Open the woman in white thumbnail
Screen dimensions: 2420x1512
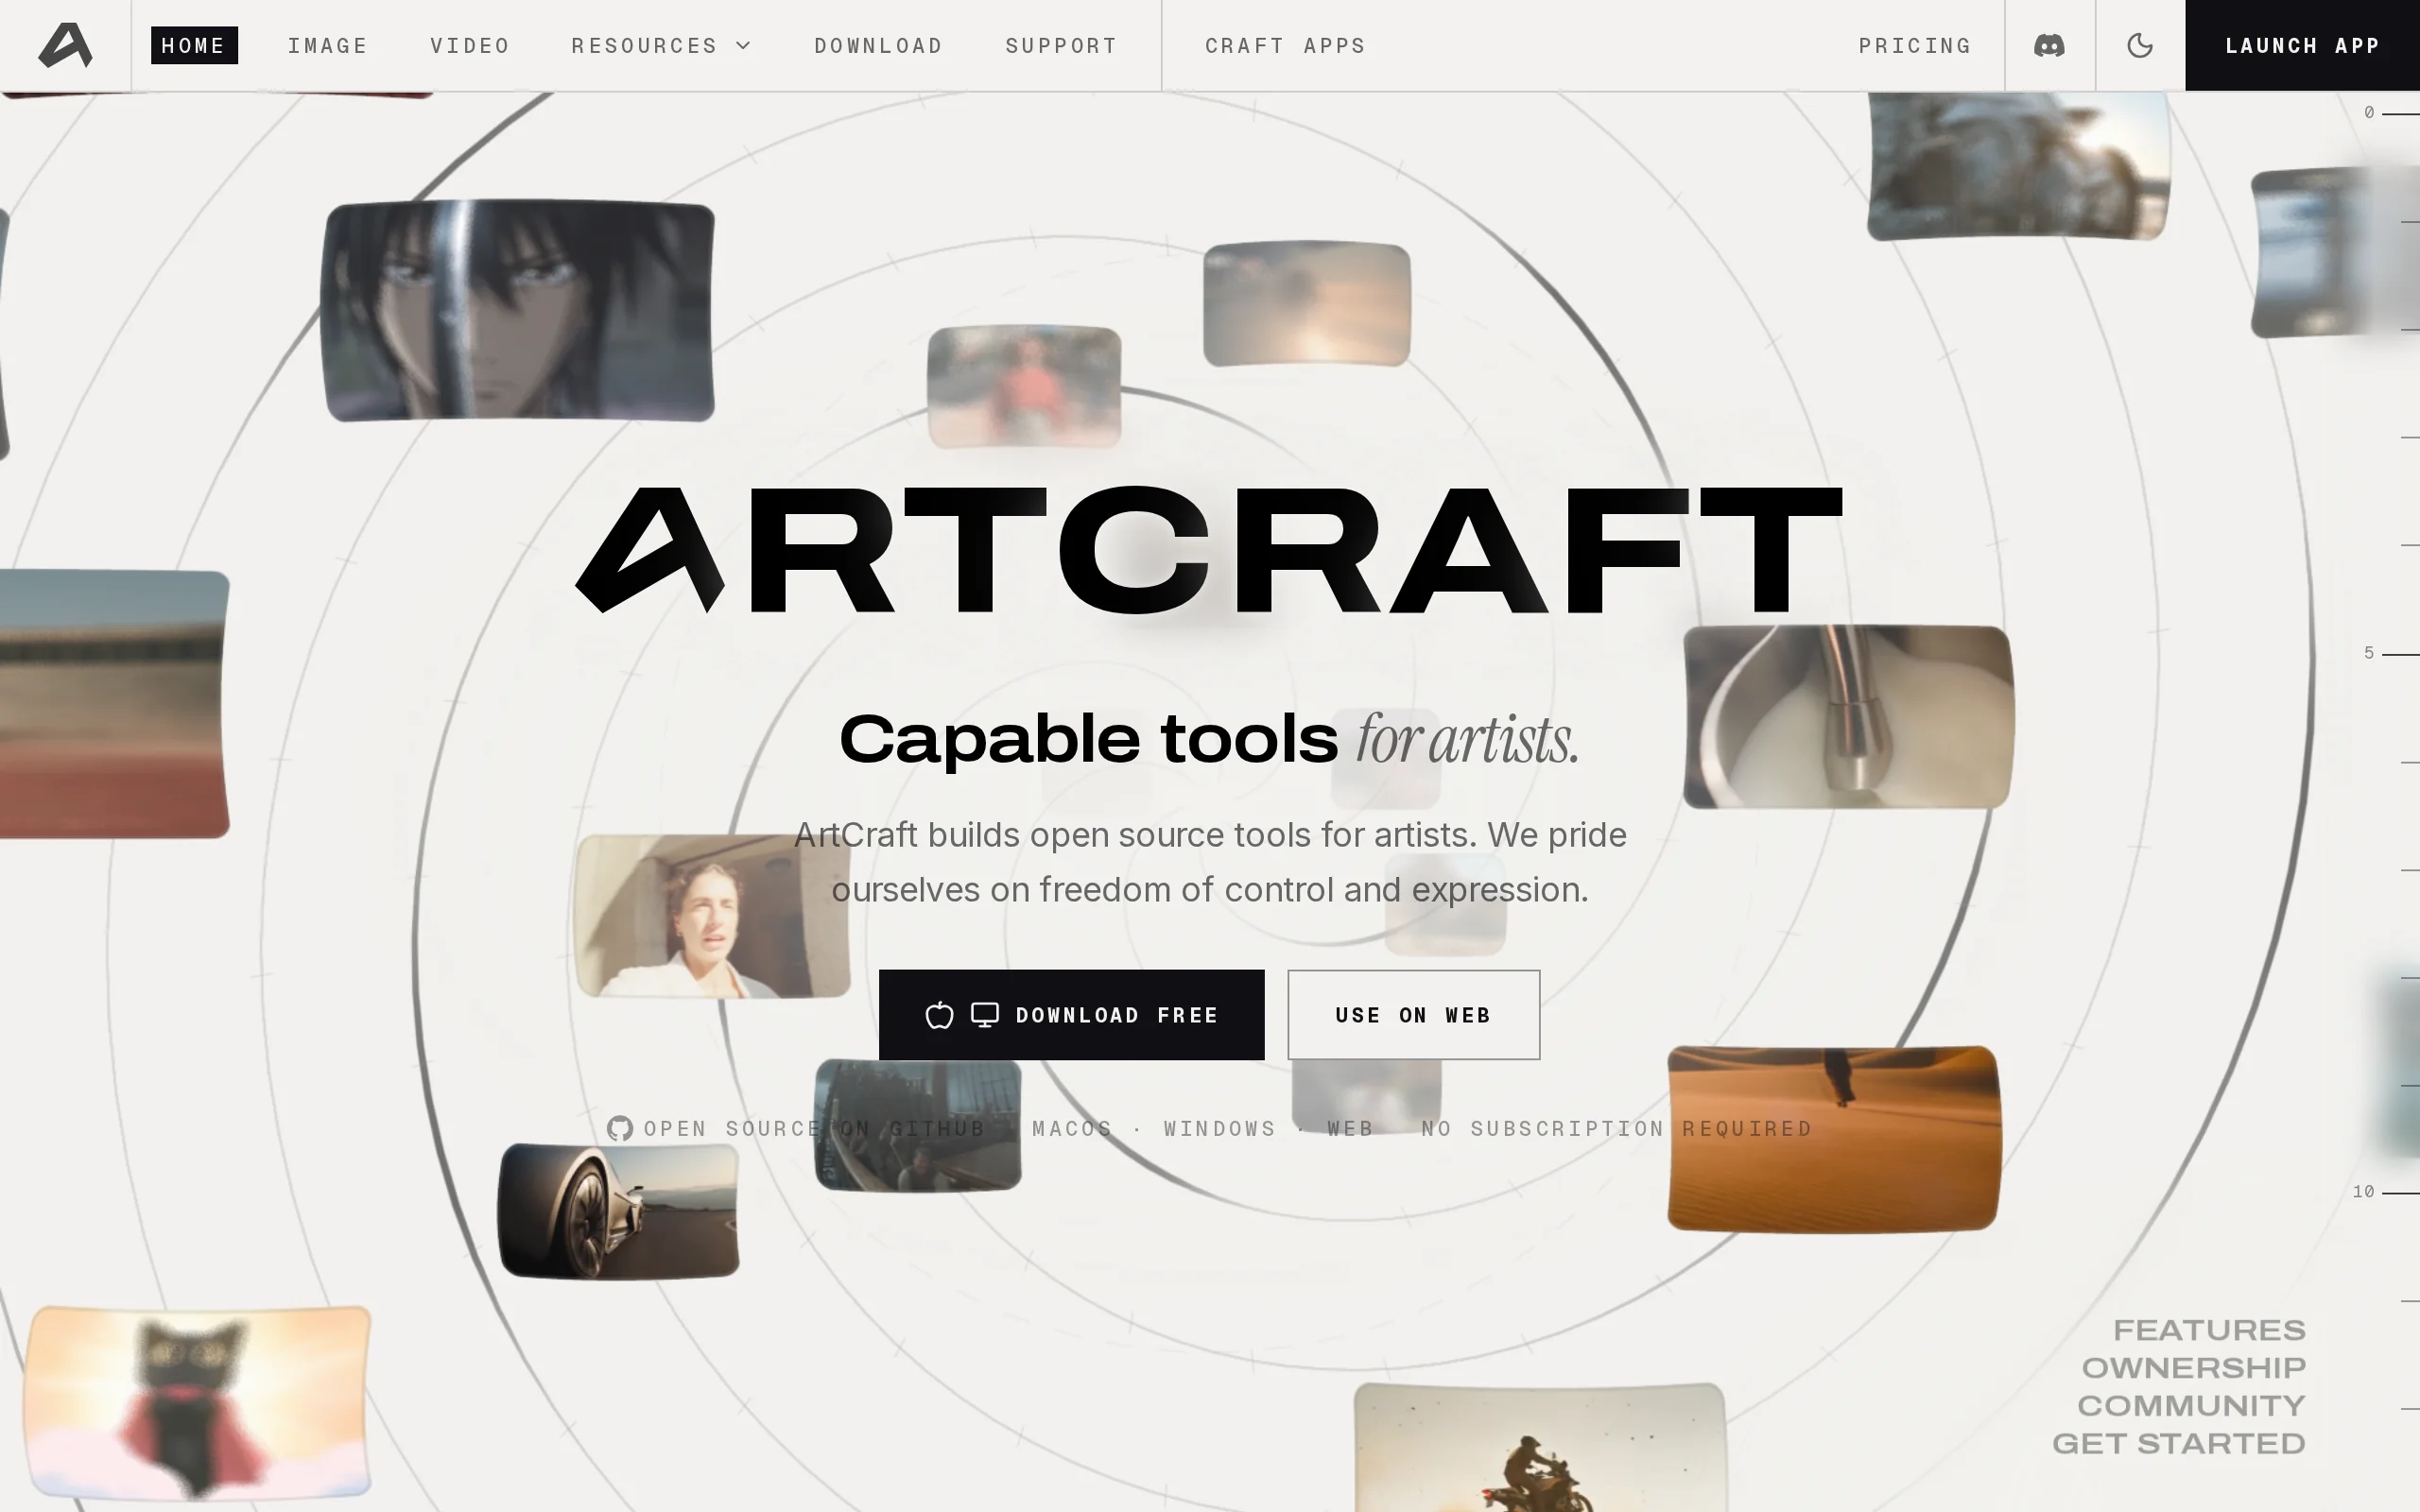712,915
